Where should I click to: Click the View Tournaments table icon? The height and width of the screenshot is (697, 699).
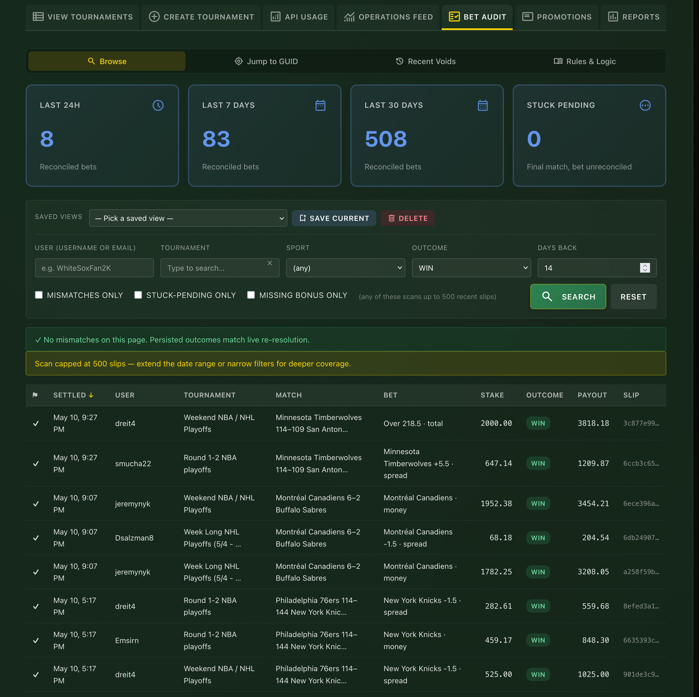pyautogui.click(x=38, y=17)
